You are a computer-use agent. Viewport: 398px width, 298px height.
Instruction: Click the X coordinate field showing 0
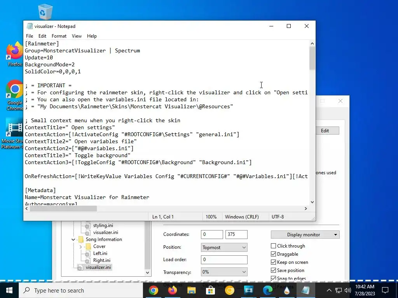[212, 234]
